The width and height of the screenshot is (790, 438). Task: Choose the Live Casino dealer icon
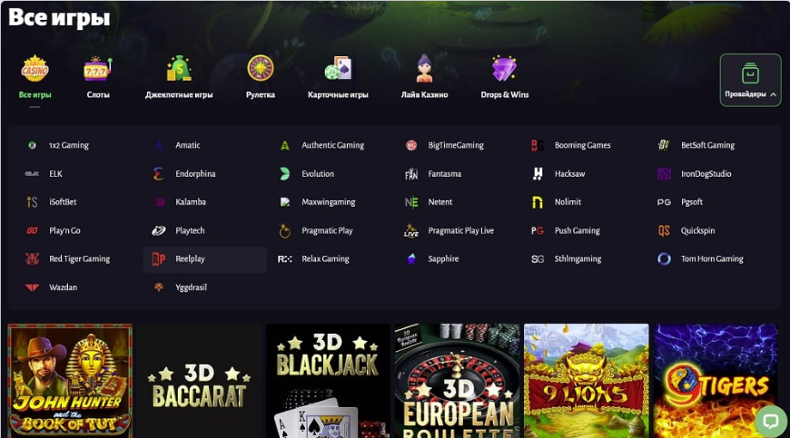424,68
